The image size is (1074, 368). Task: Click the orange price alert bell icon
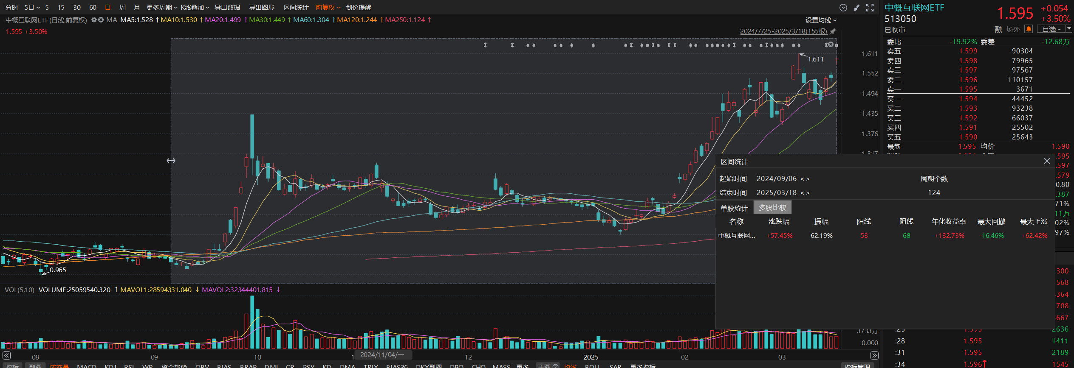(x=1029, y=29)
